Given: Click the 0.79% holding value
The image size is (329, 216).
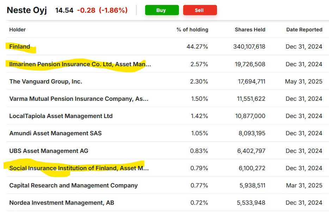Looking at the screenshot, I should (199, 168).
